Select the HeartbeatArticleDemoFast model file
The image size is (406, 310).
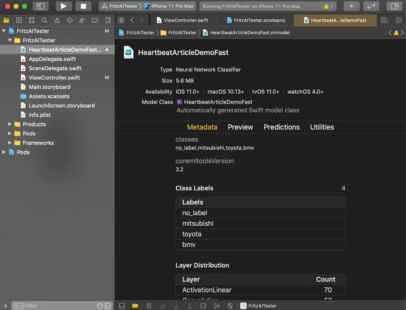pyautogui.click(x=57, y=50)
